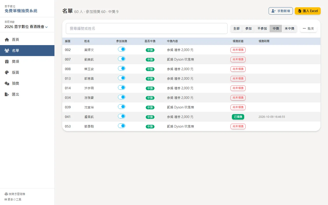Click 尚未領獎 button for 鄧彥翰

pos(238,126)
